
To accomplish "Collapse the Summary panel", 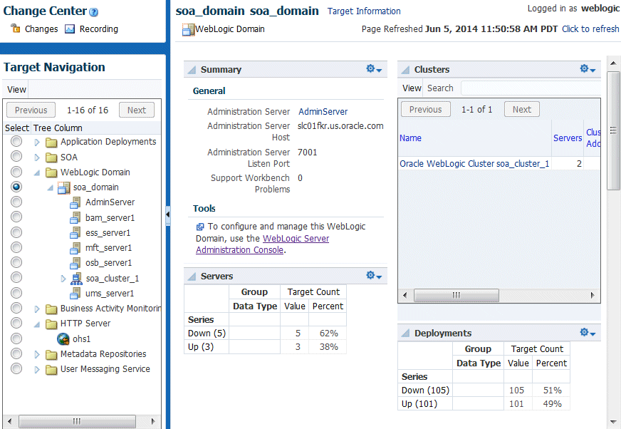I will pos(192,70).
